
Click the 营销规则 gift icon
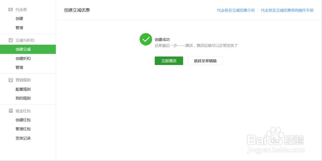point(11,80)
